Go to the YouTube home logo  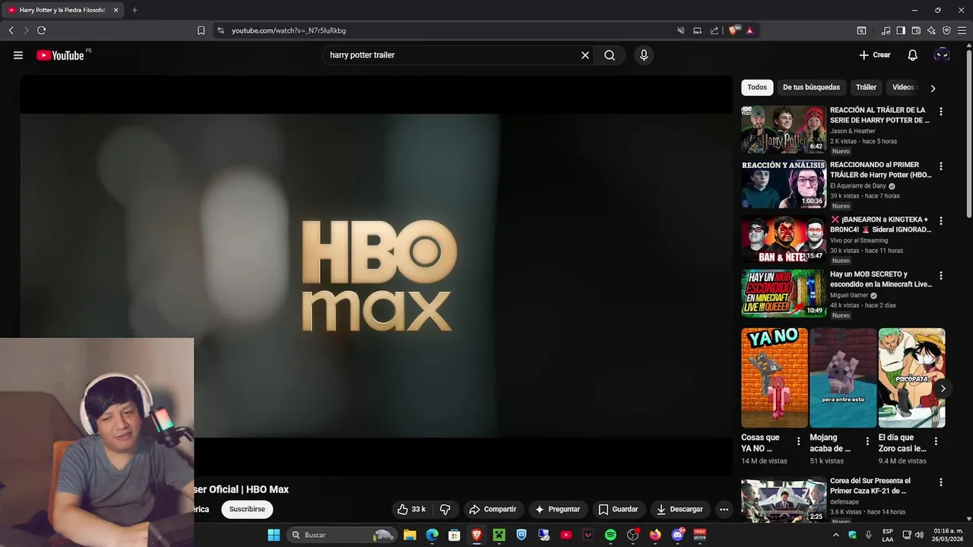(60, 55)
